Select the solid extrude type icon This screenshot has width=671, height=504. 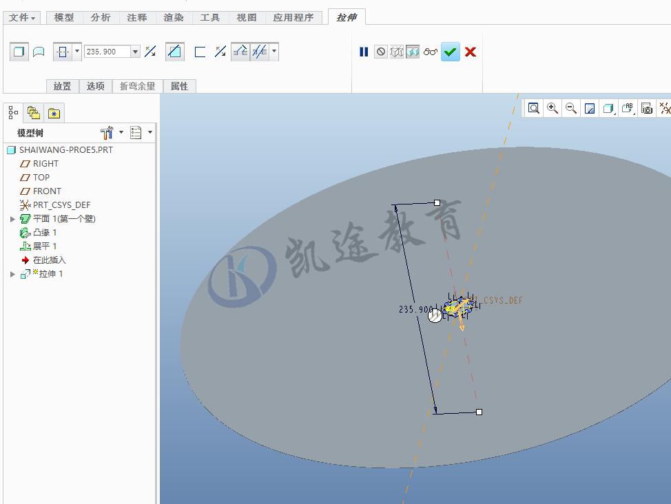pyautogui.click(x=19, y=51)
